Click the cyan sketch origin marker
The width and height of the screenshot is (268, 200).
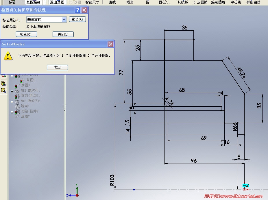(246, 186)
